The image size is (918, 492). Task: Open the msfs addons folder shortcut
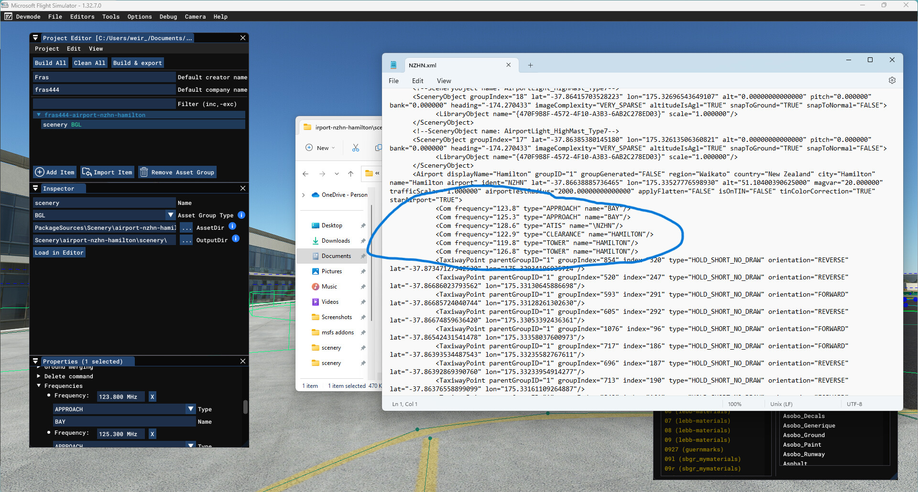coord(338,332)
